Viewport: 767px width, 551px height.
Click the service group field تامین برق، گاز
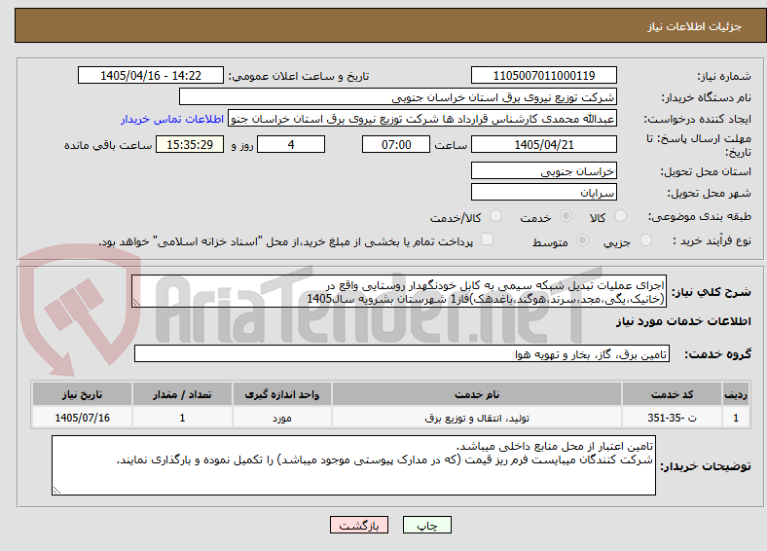click(x=402, y=353)
